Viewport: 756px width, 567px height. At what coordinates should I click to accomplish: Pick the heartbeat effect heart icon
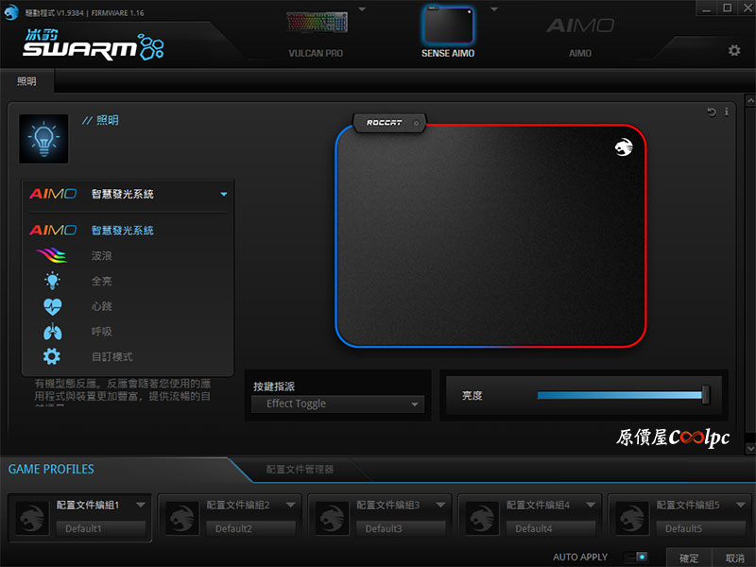tap(52, 306)
